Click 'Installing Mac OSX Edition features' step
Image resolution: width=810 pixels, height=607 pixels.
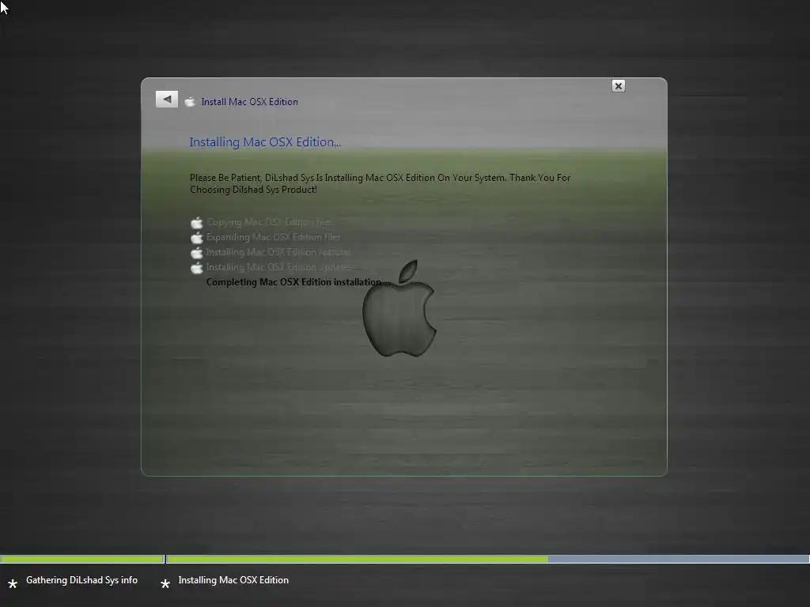pyautogui.click(x=278, y=252)
